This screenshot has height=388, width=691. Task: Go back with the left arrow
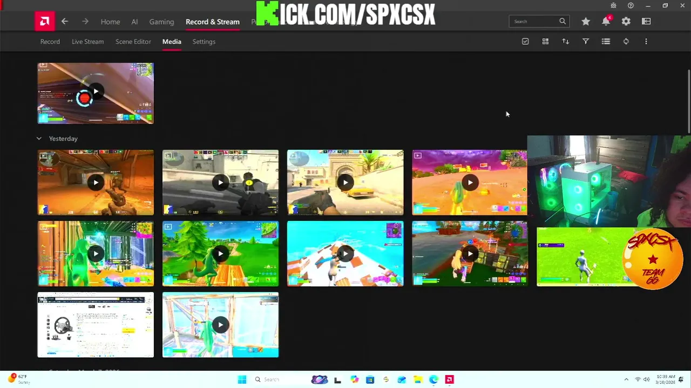[x=65, y=22]
